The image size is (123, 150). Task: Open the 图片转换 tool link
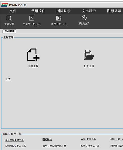click(x=47, y=139)
